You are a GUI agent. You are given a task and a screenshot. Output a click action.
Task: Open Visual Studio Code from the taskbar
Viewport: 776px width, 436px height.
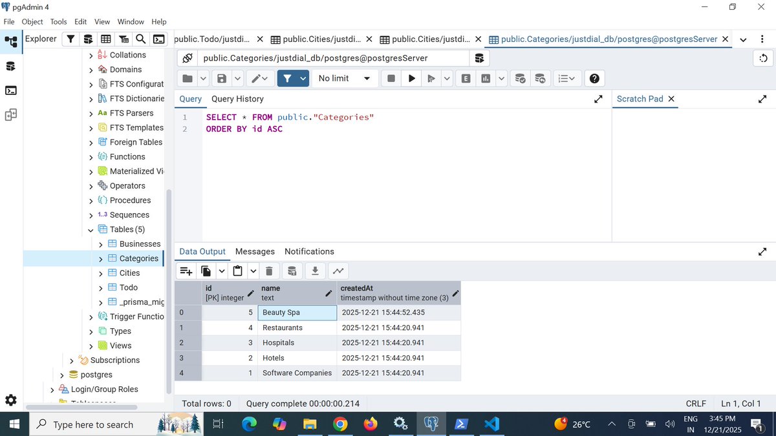491,424
